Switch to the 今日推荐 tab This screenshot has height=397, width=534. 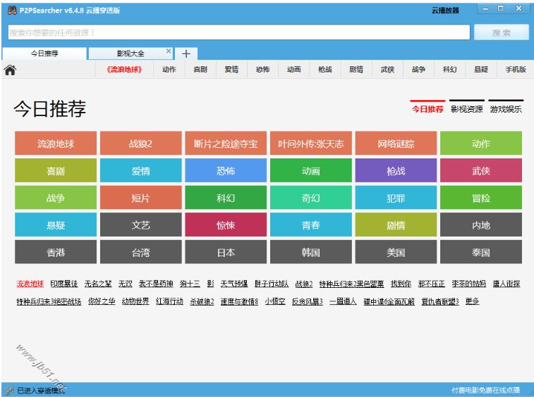click(x=44, y=53)
